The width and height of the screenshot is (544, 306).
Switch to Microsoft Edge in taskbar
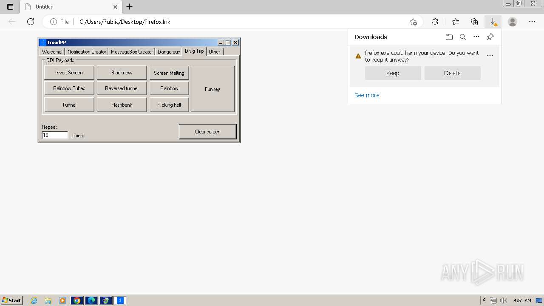pos(91,300)
